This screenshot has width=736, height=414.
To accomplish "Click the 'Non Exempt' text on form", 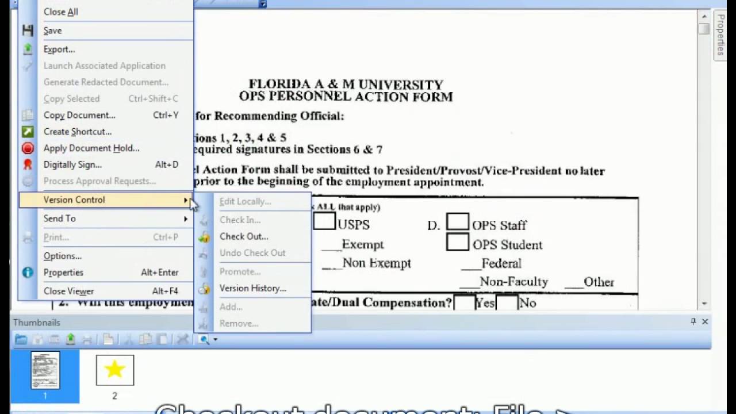I will (377, 263).
